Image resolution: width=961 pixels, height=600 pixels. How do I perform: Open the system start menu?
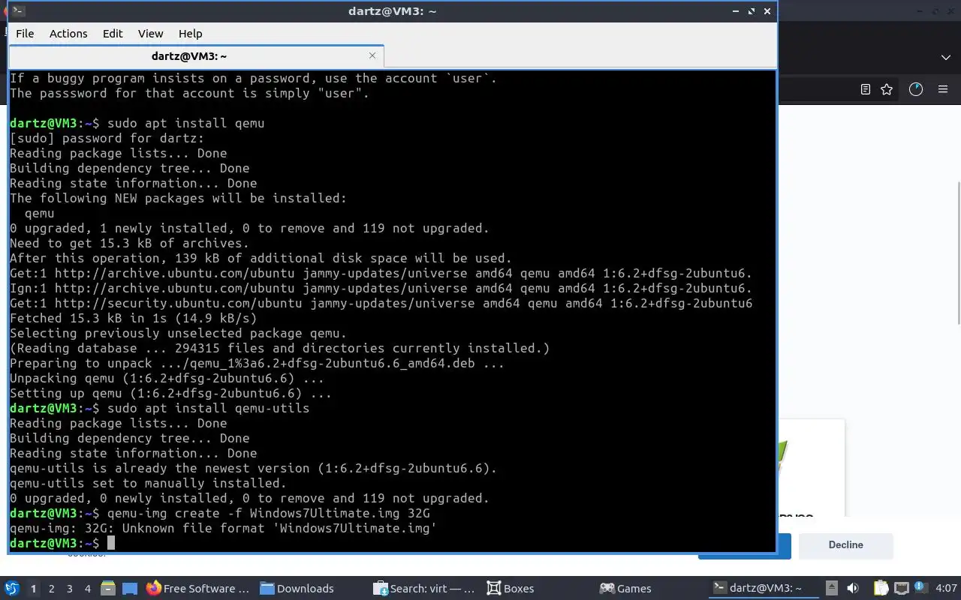coord(12,588)
